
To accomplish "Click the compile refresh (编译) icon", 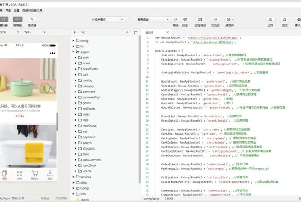I will [175, 19].
